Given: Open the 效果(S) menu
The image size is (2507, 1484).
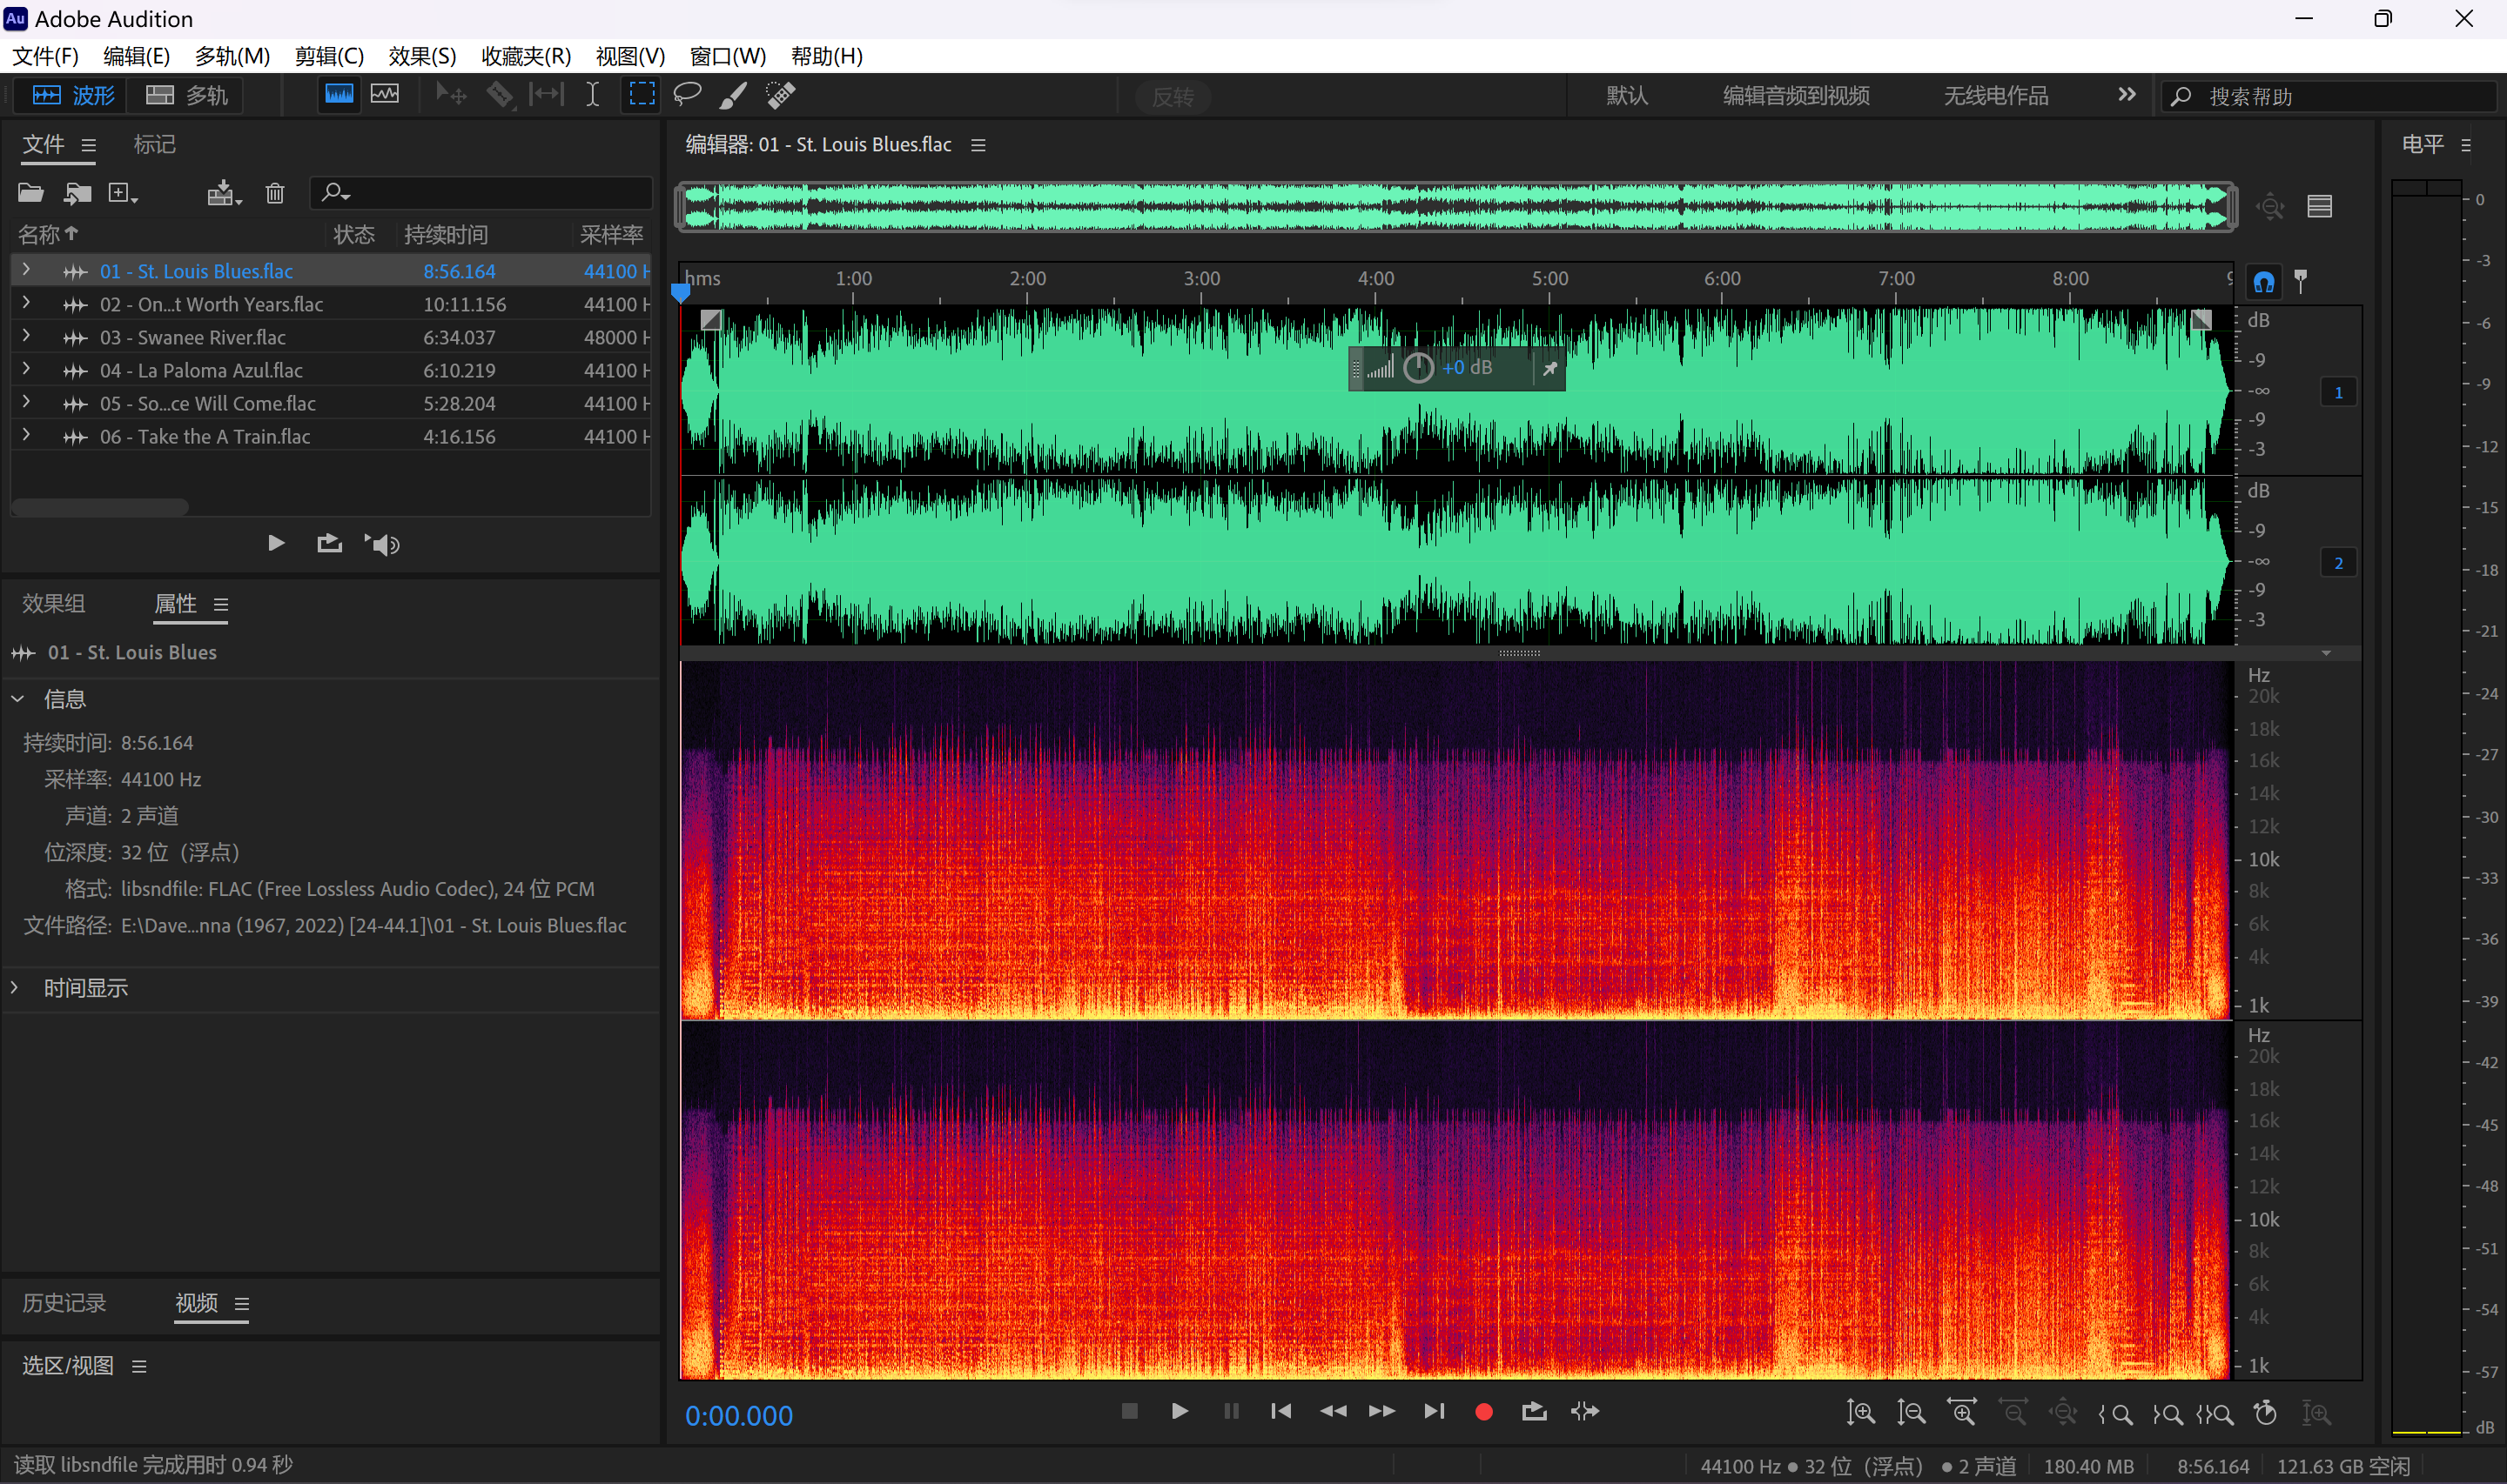Looking at the screenshot, I should pyautogui.click(x=421, y=56).
